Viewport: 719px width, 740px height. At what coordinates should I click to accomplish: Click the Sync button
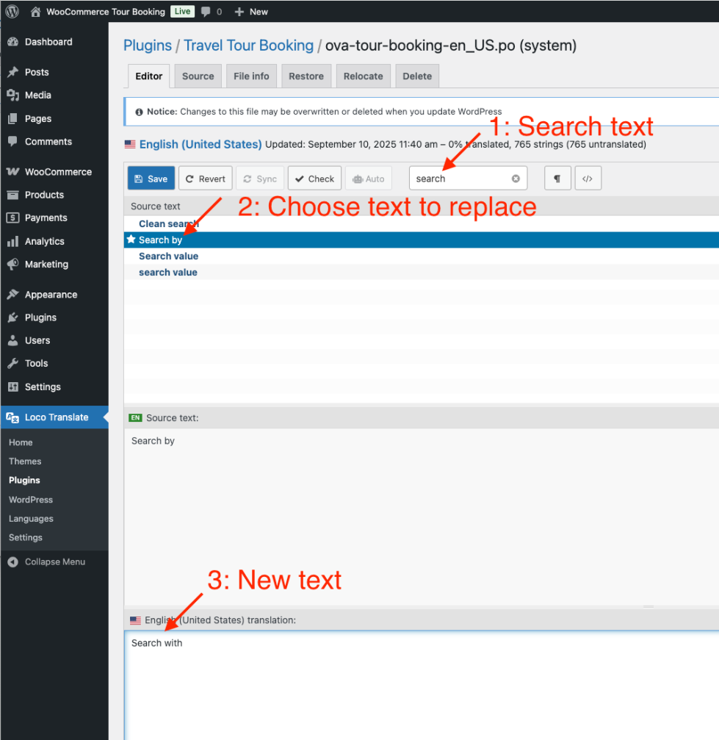pyautogui.click(x=260, y=179)
